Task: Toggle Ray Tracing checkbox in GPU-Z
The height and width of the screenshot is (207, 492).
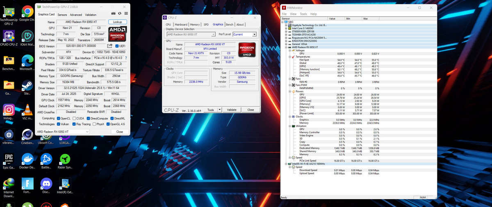Action: 74,124
